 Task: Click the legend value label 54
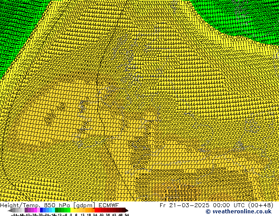point(127,215)
